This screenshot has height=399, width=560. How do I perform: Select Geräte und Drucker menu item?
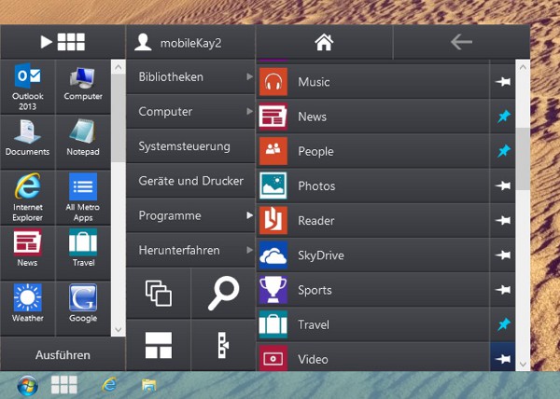tap(191, 181)
